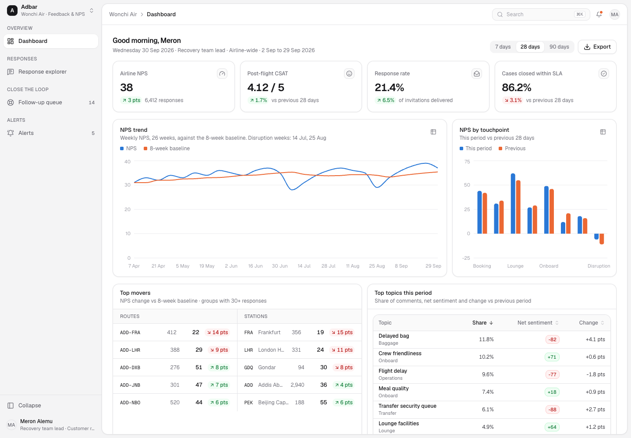Click the Collapse sidebar panel icon
This screenshot has height=438, width=631.
pos(11,406)
